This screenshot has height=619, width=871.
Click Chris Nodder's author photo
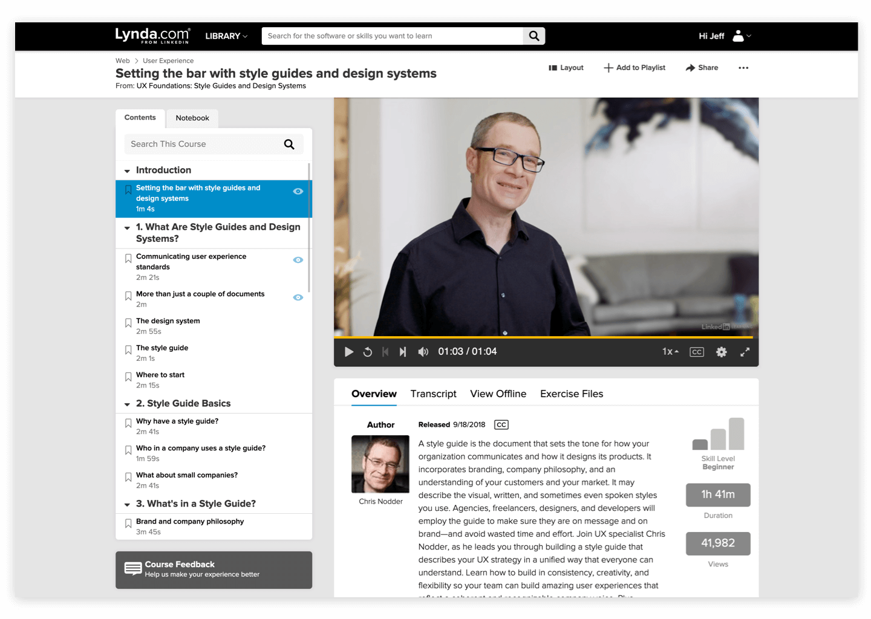point(380,464)
